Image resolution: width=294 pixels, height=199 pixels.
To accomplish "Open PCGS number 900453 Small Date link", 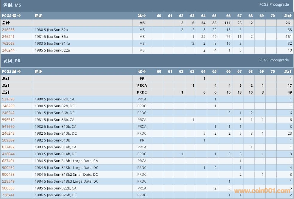I will [x=8, y=175].
